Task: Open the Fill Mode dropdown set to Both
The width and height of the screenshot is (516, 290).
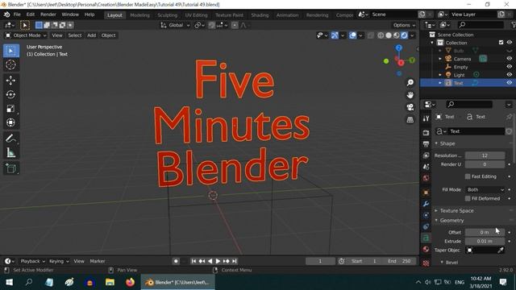Action: tap(485, 190)
